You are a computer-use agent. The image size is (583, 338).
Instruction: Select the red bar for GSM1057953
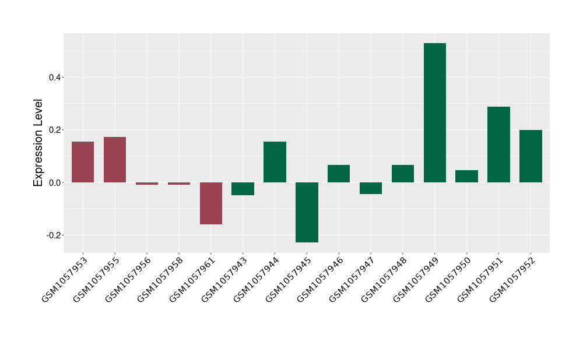tap(83, 162)
